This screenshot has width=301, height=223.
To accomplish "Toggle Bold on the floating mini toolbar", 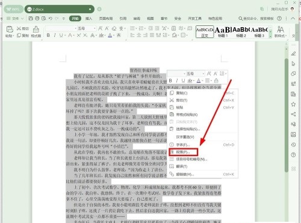I will click(x=170, y=81).
